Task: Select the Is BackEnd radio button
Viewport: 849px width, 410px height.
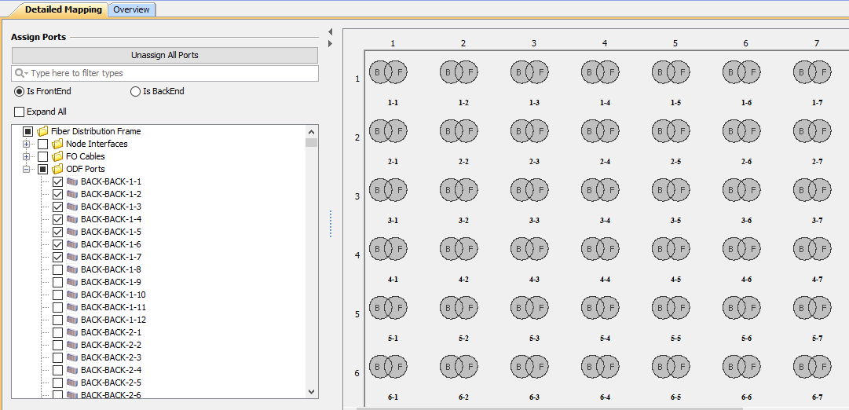Action: [x=135, y=91]
